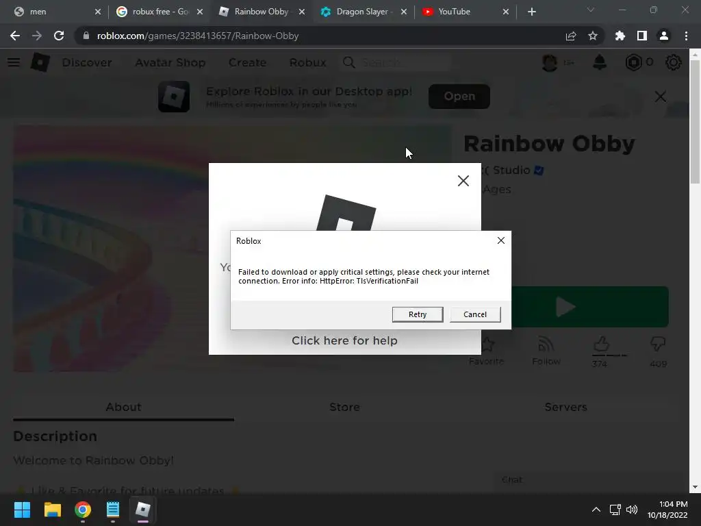Screen dimensions: 701x526
Task: Click the Roblox search field
Action: [396, 62]
